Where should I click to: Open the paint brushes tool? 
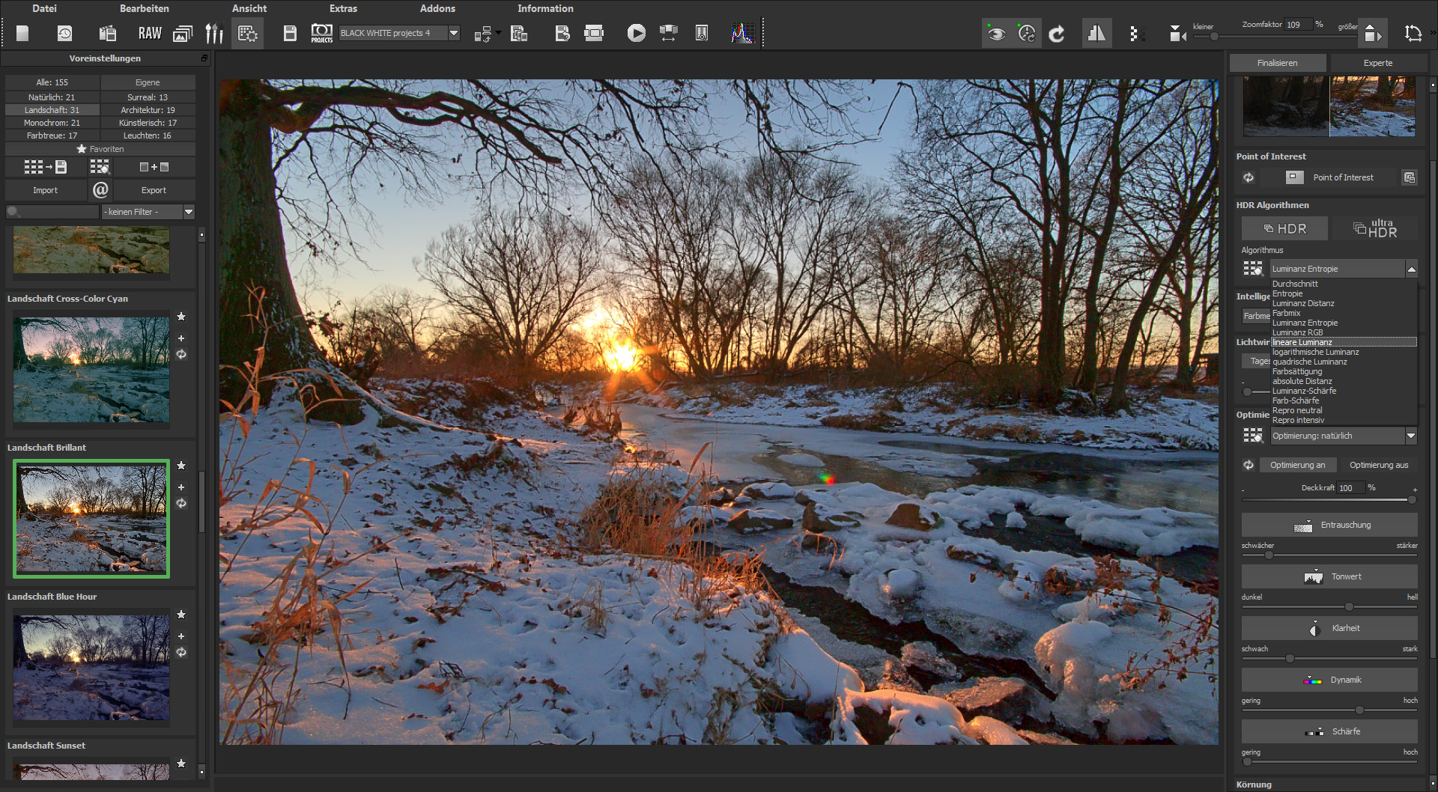[214, 34]
